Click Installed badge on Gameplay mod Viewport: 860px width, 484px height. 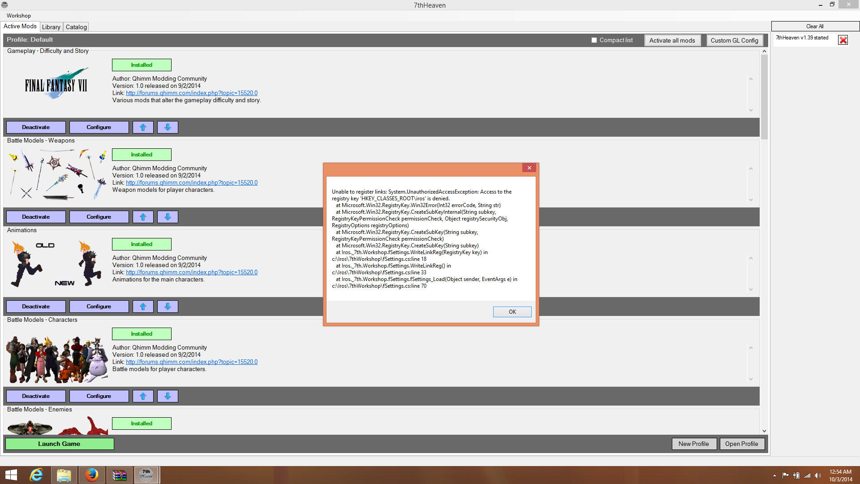(142, 65)
